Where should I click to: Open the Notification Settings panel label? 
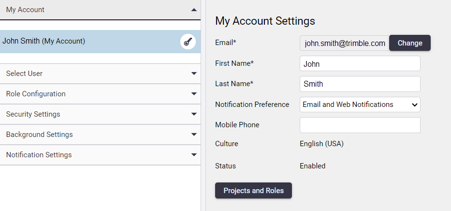(x=39, y=154)
